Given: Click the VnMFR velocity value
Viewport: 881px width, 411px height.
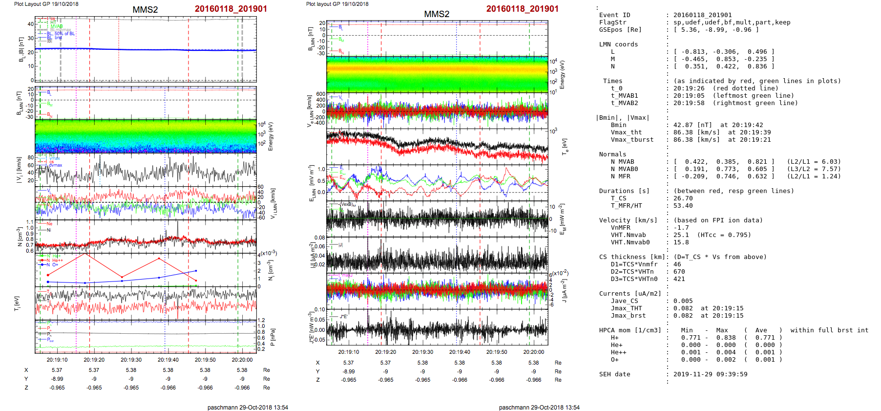Looking at the screenshot, I should (681, 228).
